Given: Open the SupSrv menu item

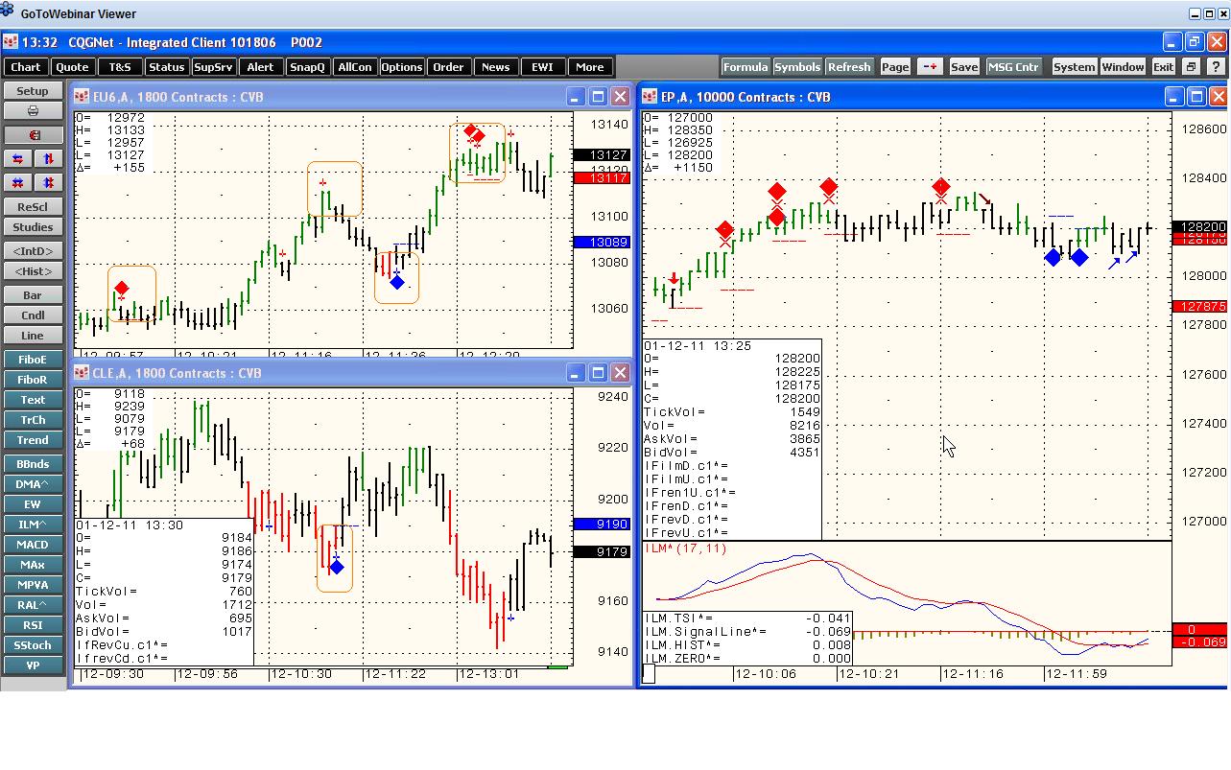Looking at the screenshot, I should pos(213,67).
